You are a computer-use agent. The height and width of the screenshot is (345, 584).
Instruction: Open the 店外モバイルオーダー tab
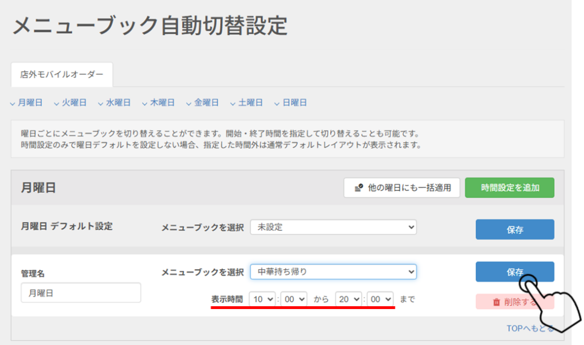point(62,75)
